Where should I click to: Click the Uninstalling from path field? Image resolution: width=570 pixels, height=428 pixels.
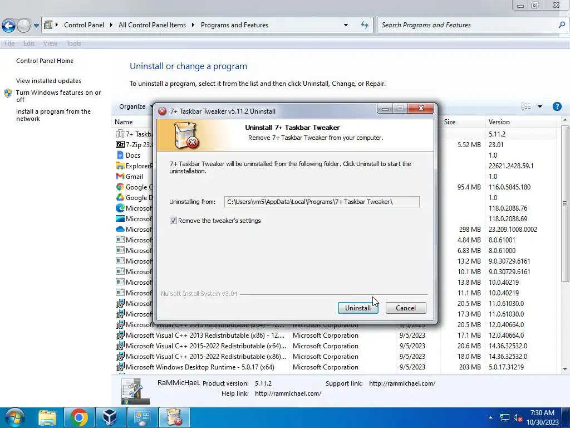(x=322, y=202)
